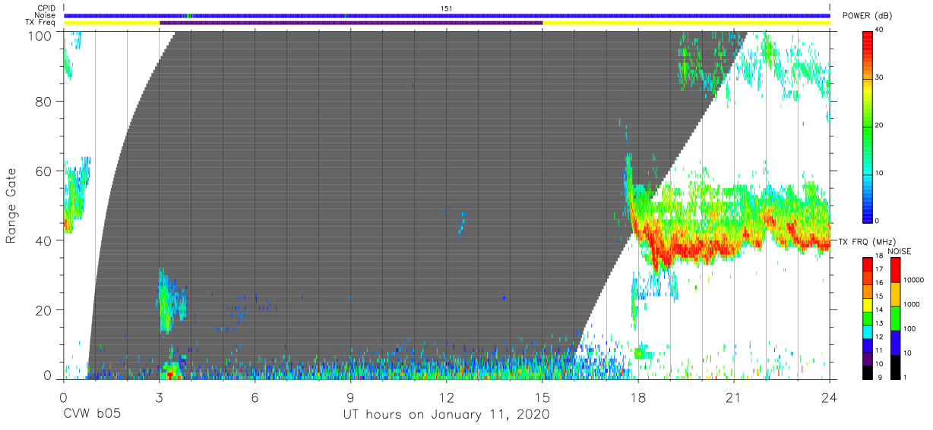Click the purple segment of TX Freq strip
This screenshot has width=933, height=430.
[x=351, y=23]
